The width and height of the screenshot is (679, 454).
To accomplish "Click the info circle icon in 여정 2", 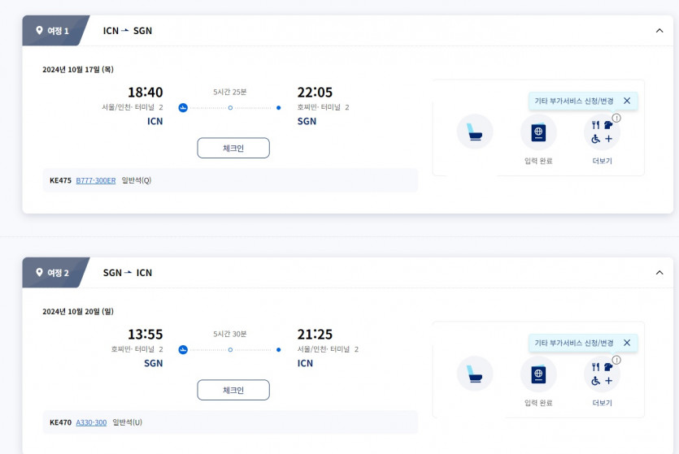I will pyautogui.click(x=616, y=360).
